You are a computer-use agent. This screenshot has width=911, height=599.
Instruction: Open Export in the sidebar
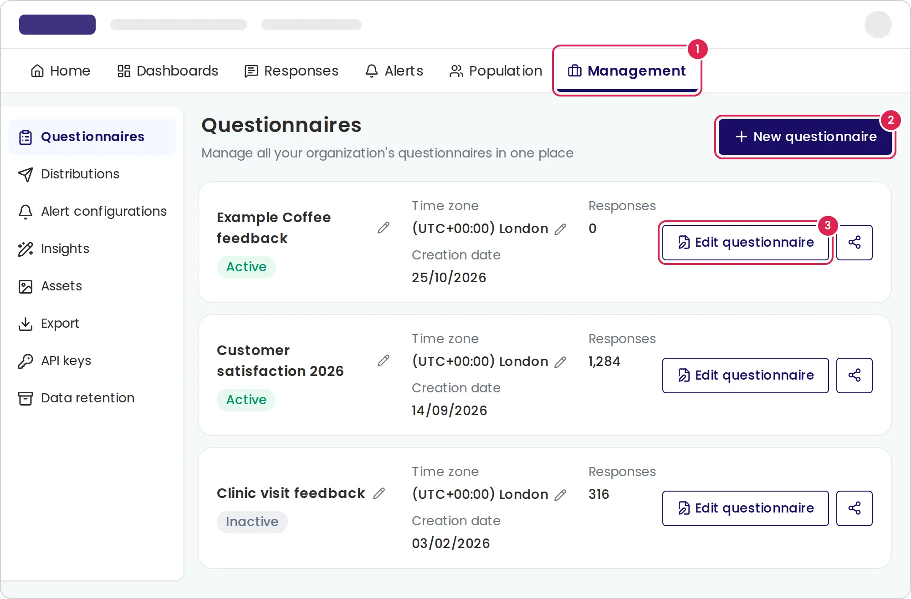[x=92, y=323]
